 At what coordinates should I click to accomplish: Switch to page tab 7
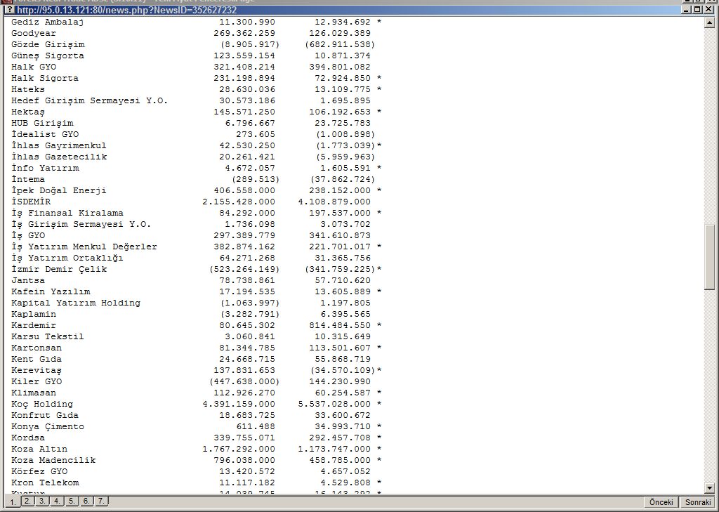point(101,501)
